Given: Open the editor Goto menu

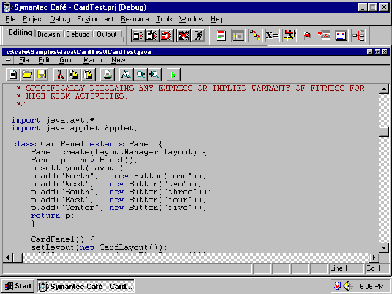Looking at the screenshot, I should (x=67, y=60).
